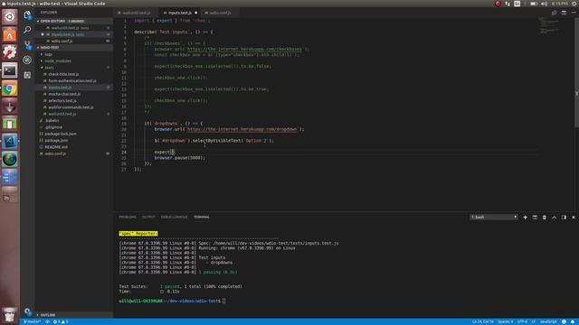Switch to the wdio.conf.js editor tab

pyautogui.click(x=220, y=13)
